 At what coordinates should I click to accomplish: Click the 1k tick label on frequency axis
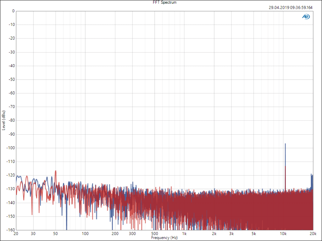[x=185, y=234]
